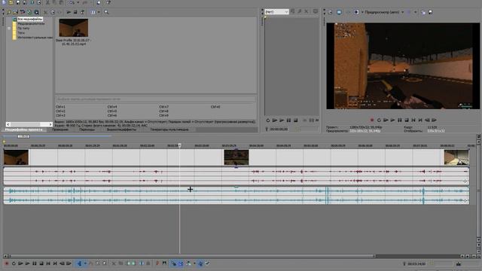This screenshot has height=271, width=482.
Task: Click the tag entry field under media list
Action: (x=156, y=99)
